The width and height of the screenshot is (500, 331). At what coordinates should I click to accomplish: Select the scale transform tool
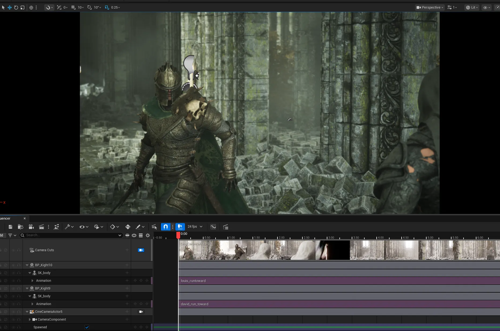23,7
